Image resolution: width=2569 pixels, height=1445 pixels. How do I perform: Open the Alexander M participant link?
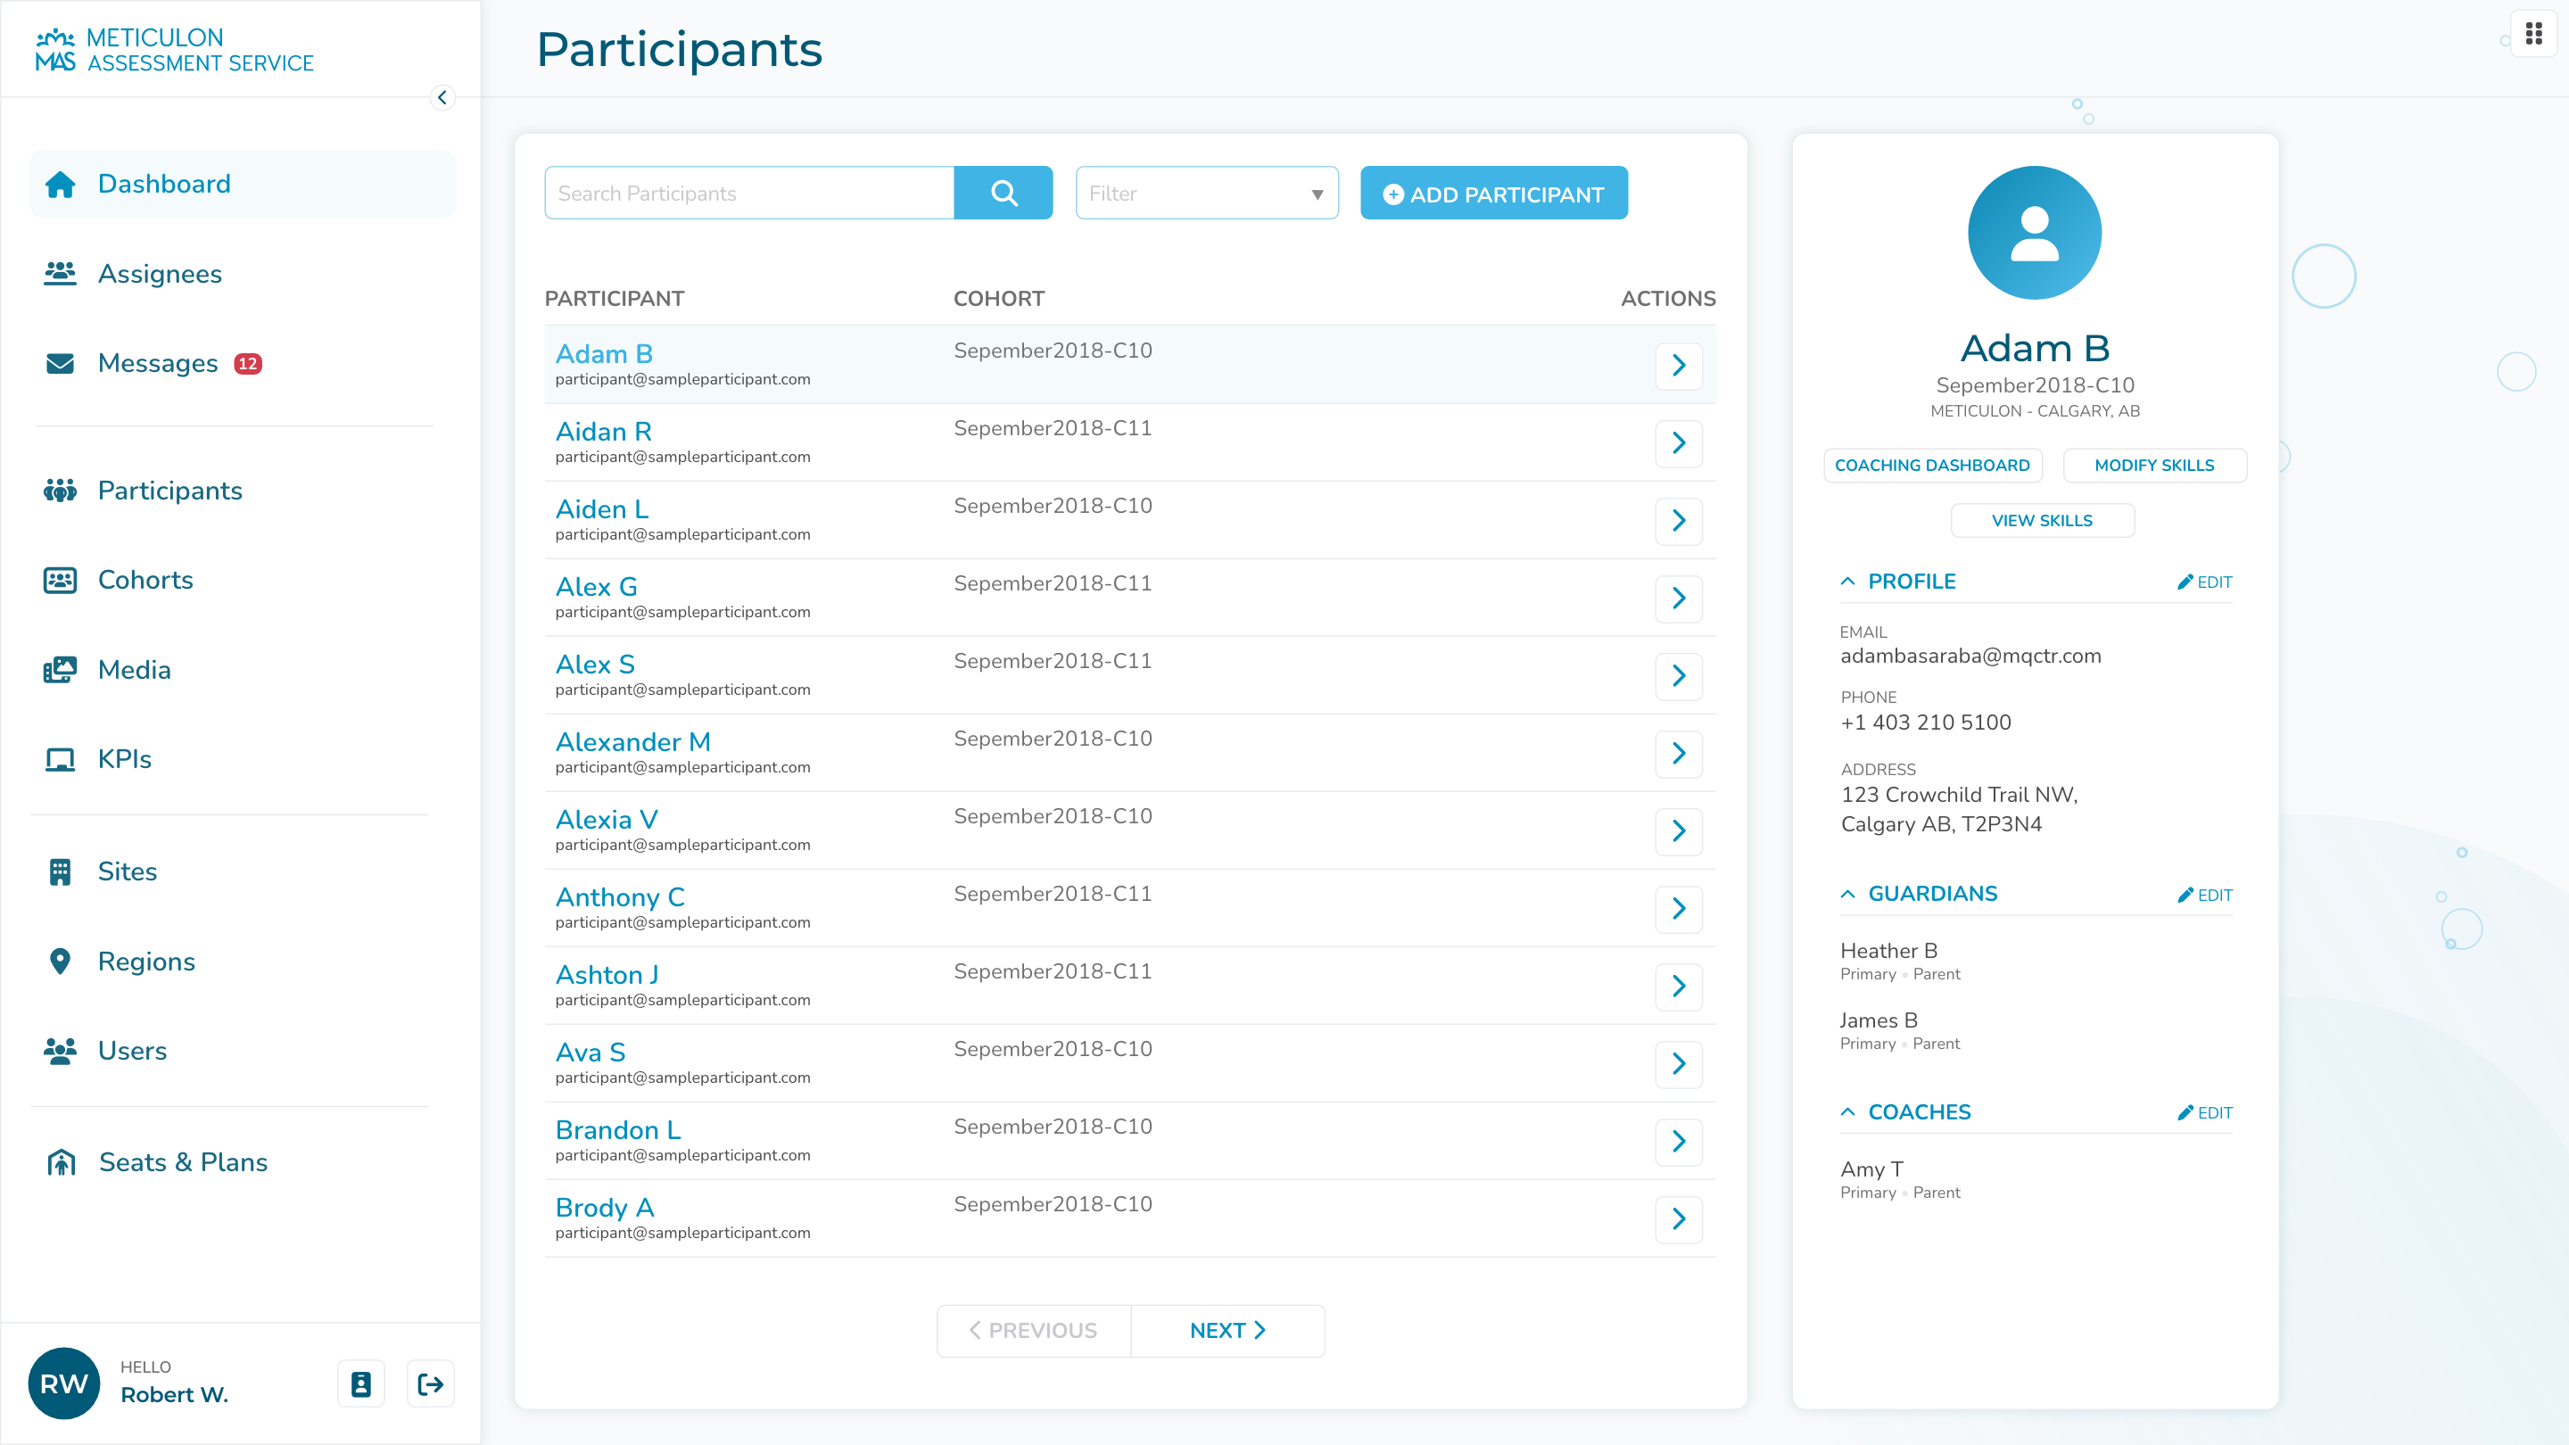633,742
